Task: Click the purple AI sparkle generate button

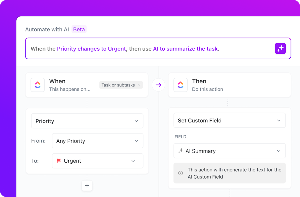Action: tap(280, 48)
